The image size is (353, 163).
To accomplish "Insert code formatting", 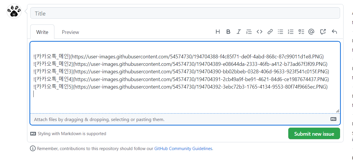I will pos(259,32).
